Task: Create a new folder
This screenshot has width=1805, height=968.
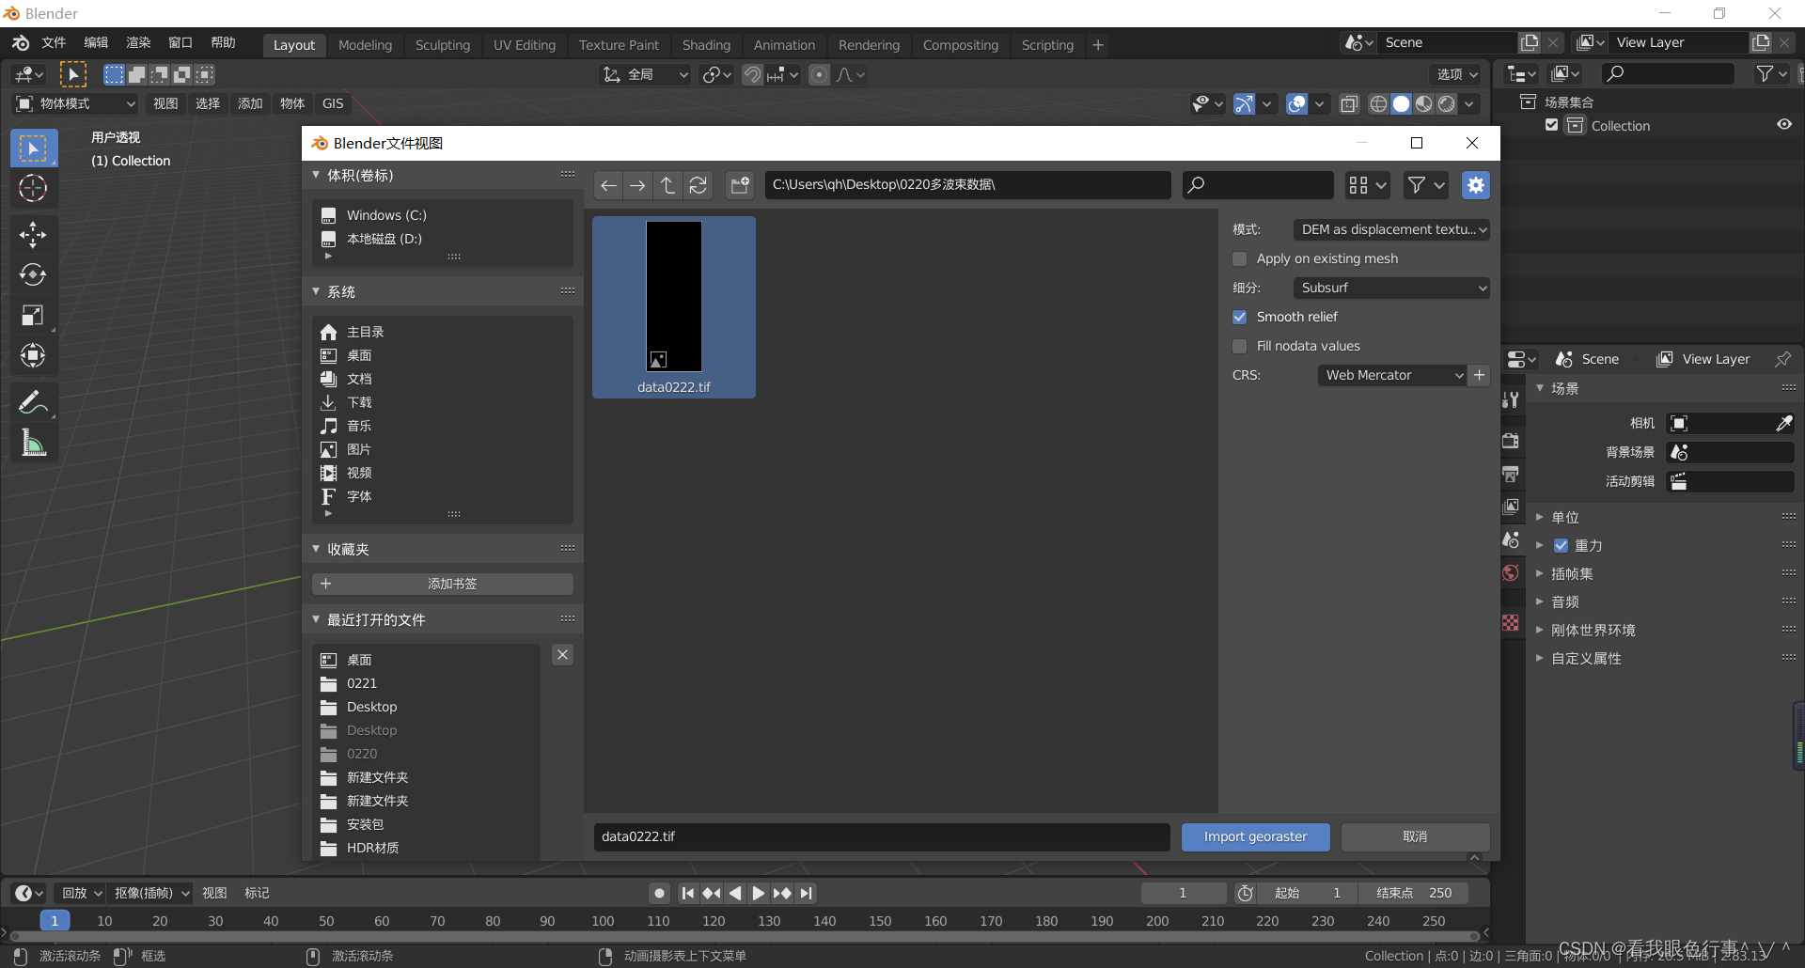Action: (741, 185)
